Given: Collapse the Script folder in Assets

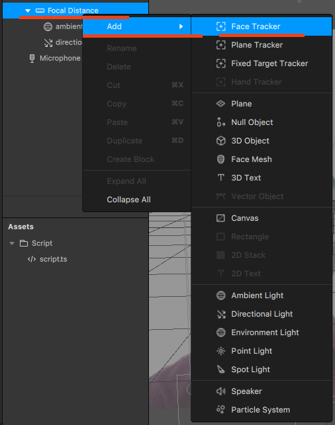Looking at the screenshot, I should click(12, 243).
